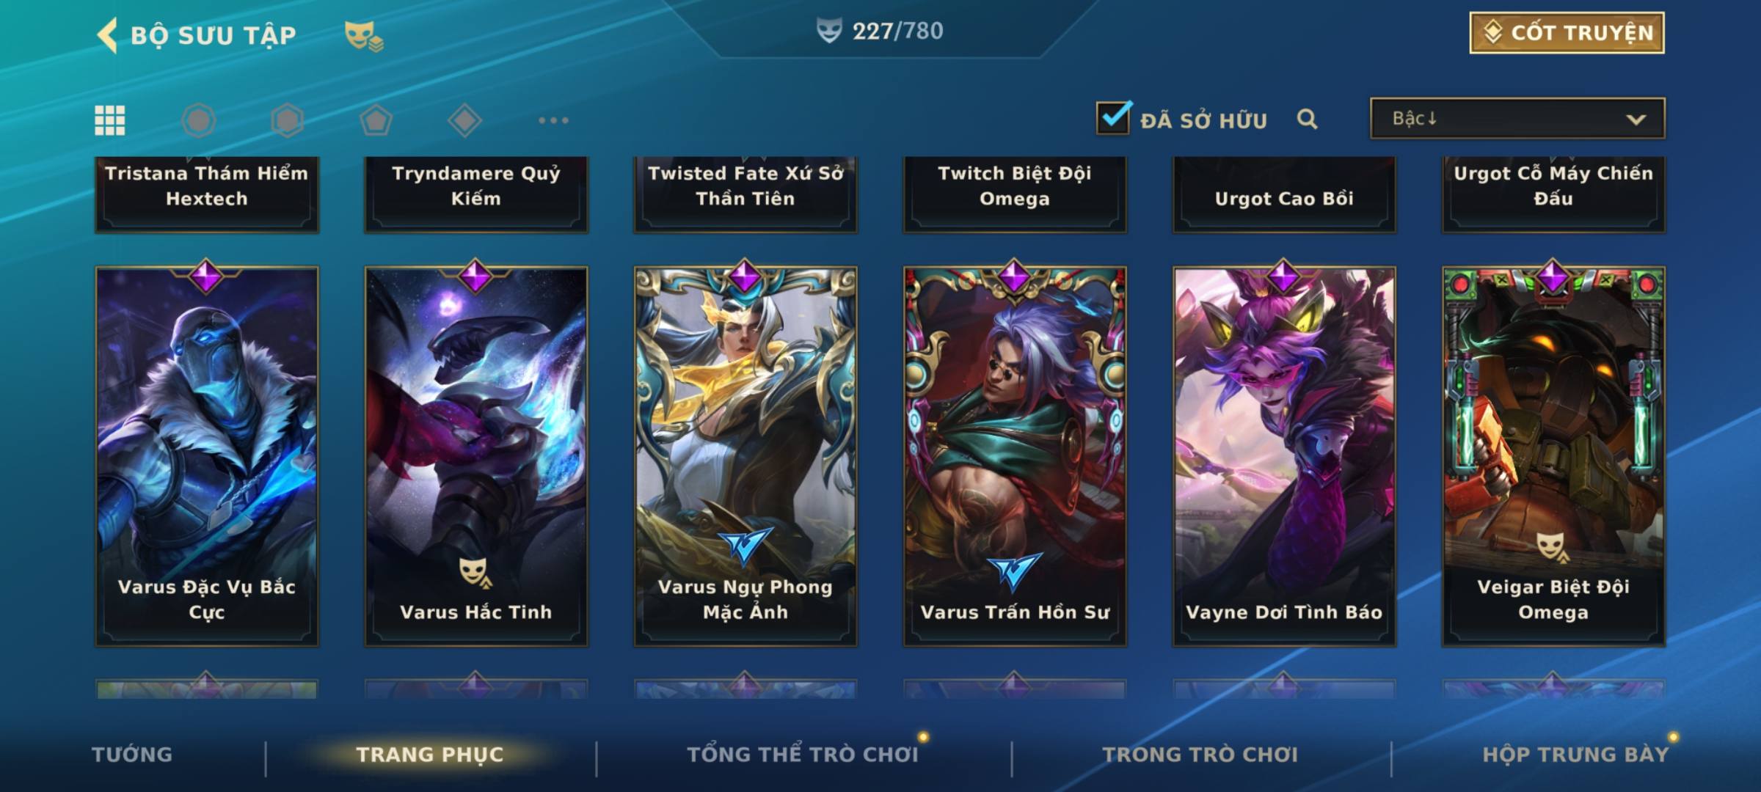The width and height of the screenshot is (1761, 792).
Task: Filter skins by the first circular rarity icon
Action: coord(199,120)
